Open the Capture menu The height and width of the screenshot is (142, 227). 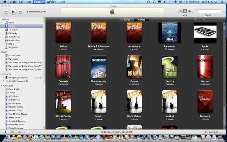39,2
